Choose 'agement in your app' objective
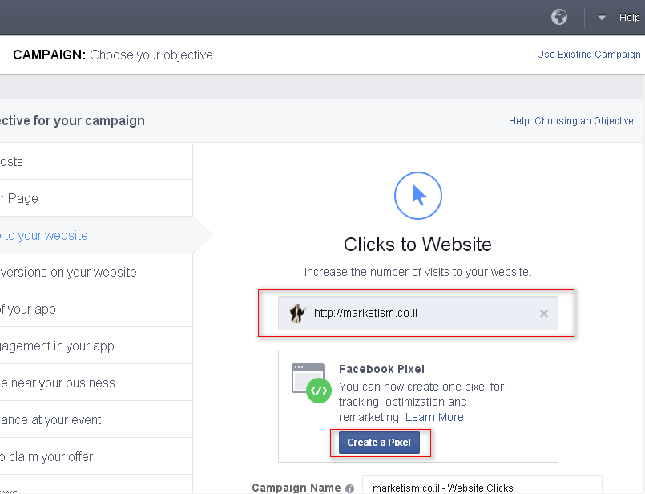The width and height of the screenshot is (645, 494). coord(96,346)
